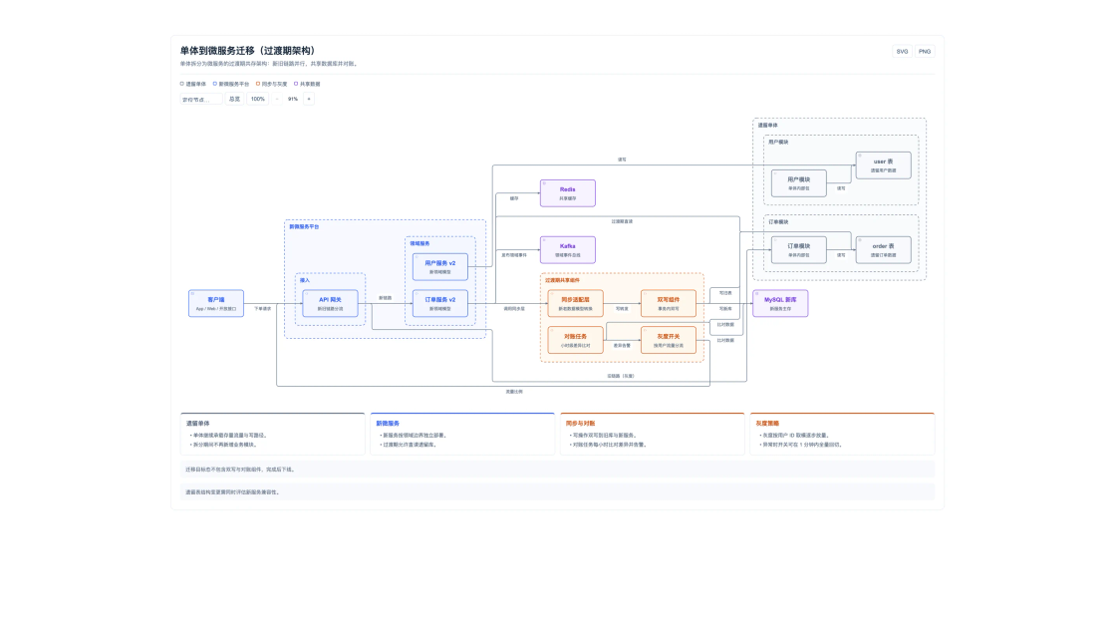Select the 双写组件 node
Image resolution: width=1116 pixels, height=638 pixels.
pos(669,303)
